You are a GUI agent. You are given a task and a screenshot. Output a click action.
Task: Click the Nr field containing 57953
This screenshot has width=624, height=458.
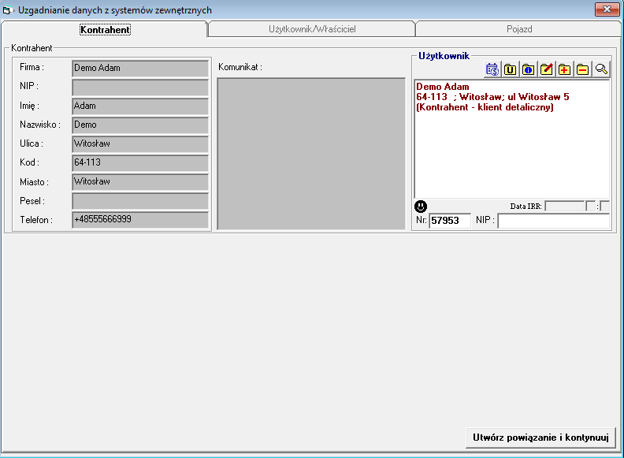[450, 221]
